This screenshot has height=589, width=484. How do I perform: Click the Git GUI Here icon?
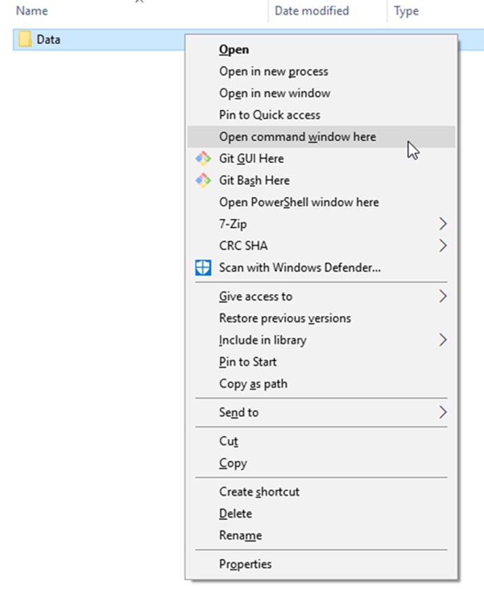click(203, 159)
